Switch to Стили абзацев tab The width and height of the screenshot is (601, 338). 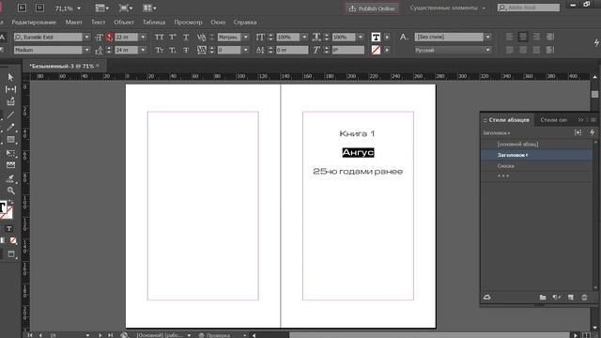tap(509, 120)
